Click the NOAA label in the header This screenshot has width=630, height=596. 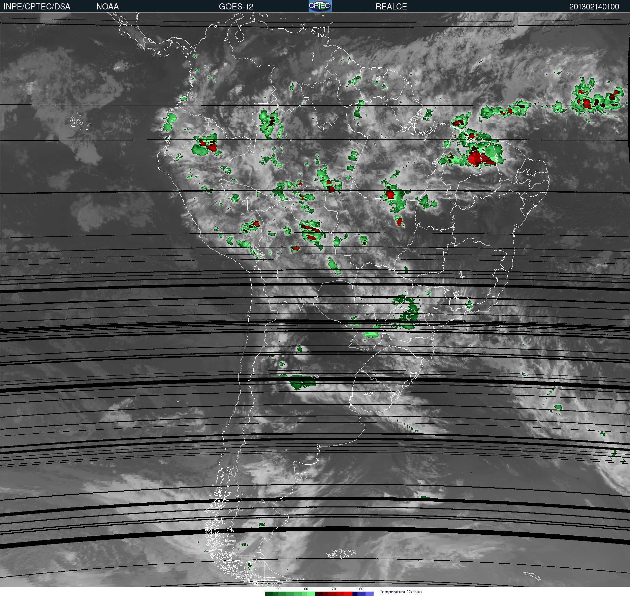pyautogui.click(x=107, y=7)
